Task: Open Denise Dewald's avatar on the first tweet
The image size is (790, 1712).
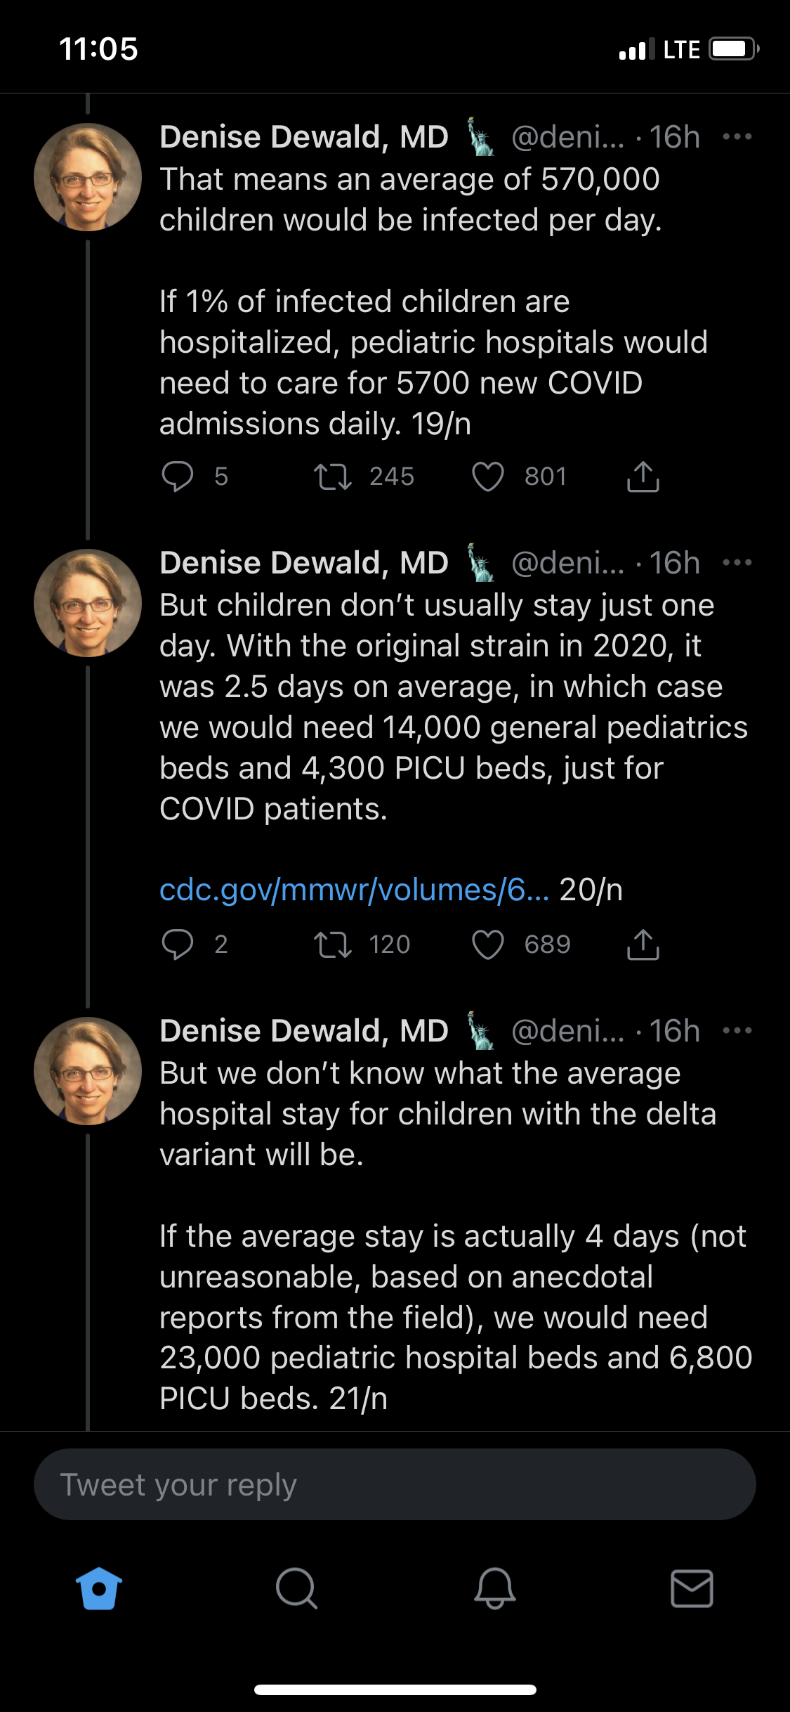Action: (x=88, y=177)
